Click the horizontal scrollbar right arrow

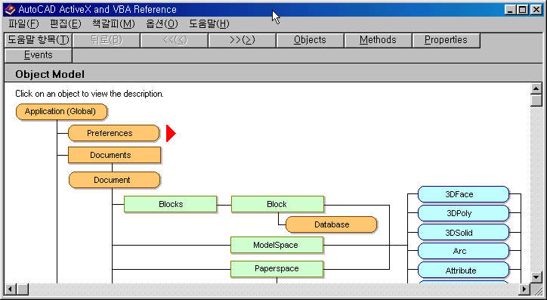524,289
